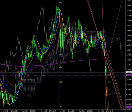132x112 pixels.
Task: Click the lower purple price tag near axis bottom
Action: pos(129,107)
